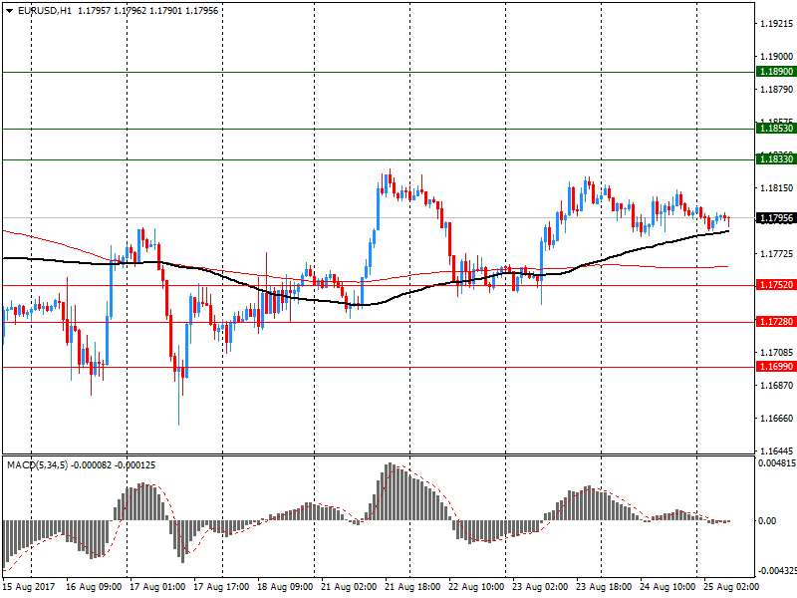Select the 1.16990 red horizontal support line

click(379, 367)
